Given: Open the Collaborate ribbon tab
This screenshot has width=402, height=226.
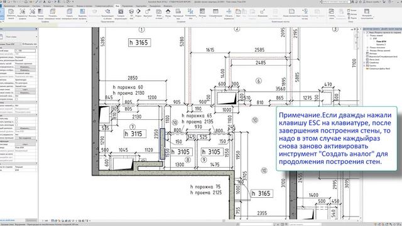Looking at the screenshot, I should pyautogui.click(x=104, y=6).
